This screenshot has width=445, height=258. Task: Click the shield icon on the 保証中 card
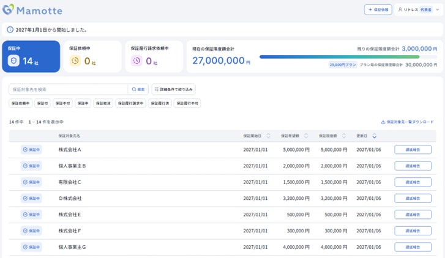pos(14,61)
